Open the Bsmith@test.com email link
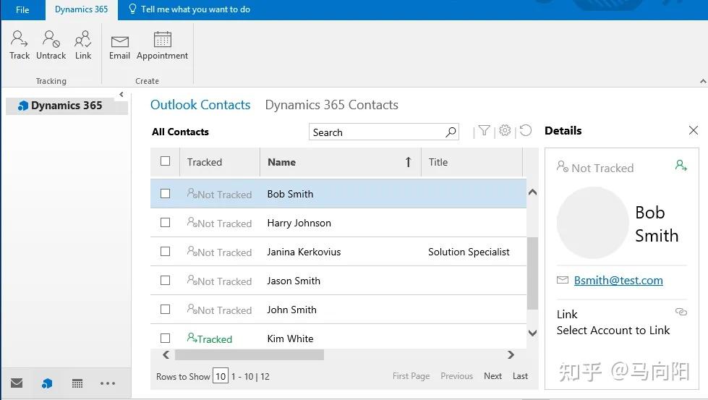The height and width of the screenshot is (400, 708). click(618, 281)
